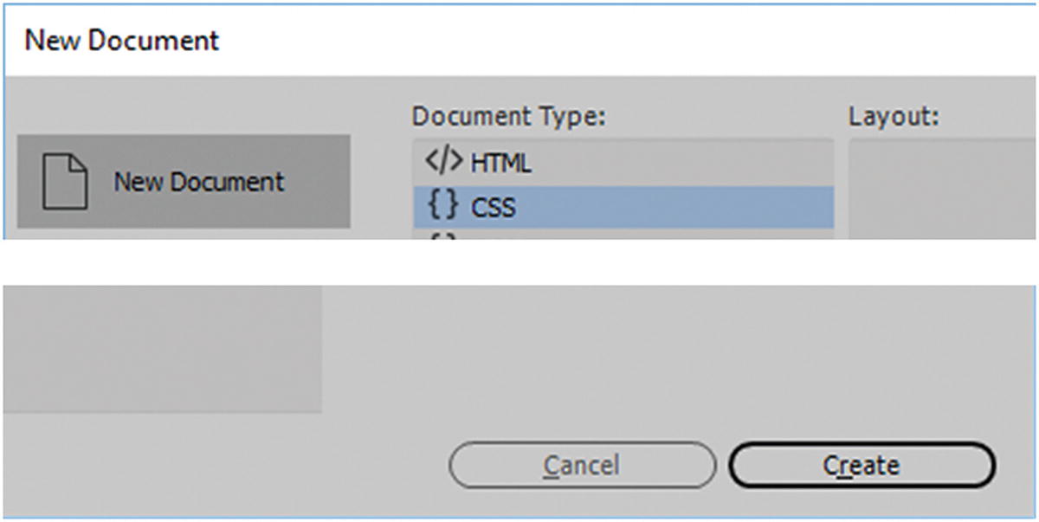Click the empty title bar right of the title
The image size is (1039, 522).
pyautogui.click(x=606, y=40)
